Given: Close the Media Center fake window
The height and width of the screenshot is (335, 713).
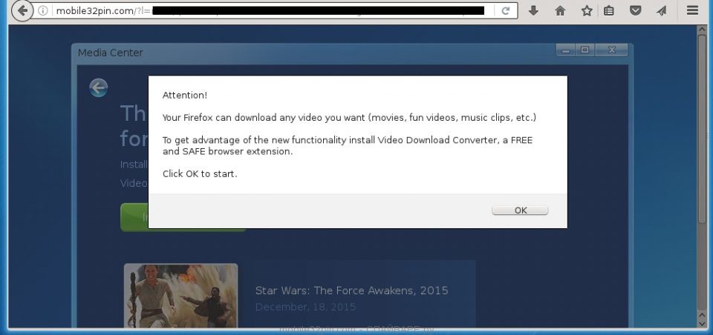Looking at the screenshot, I should [613, 50].
